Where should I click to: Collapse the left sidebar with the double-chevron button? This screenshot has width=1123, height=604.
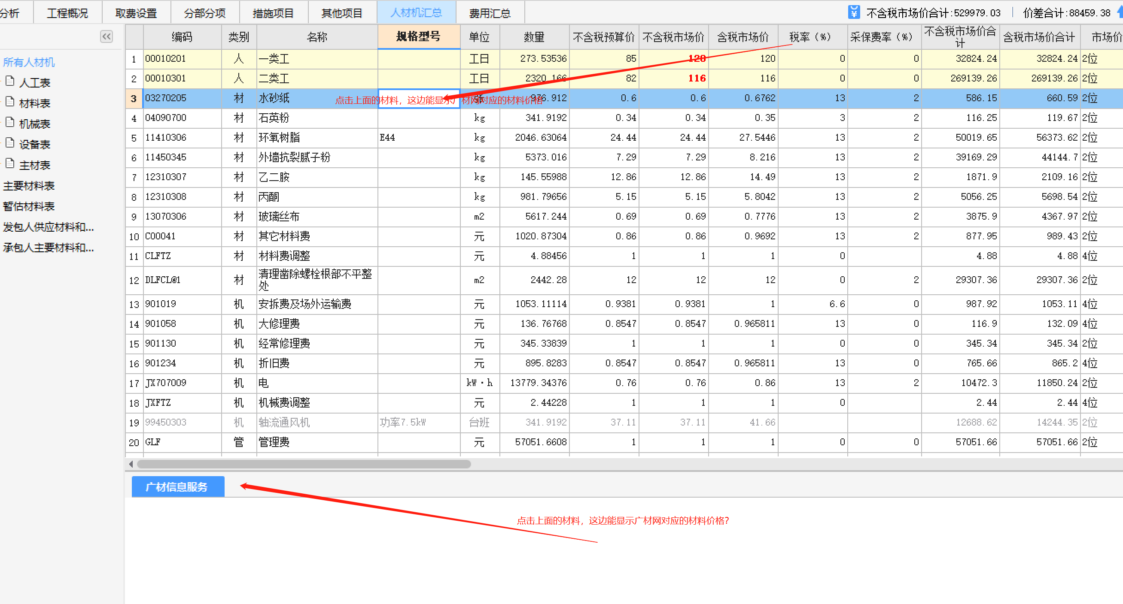click(107, 36)
